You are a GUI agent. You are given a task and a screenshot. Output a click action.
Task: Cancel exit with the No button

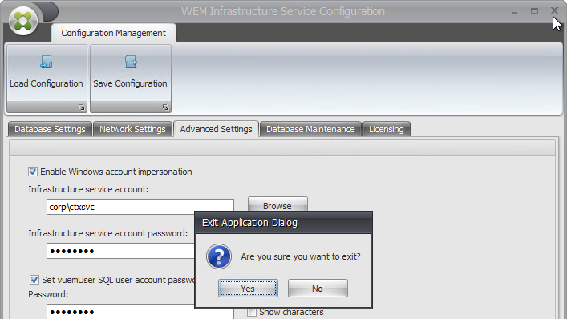(x=318, y=289)
